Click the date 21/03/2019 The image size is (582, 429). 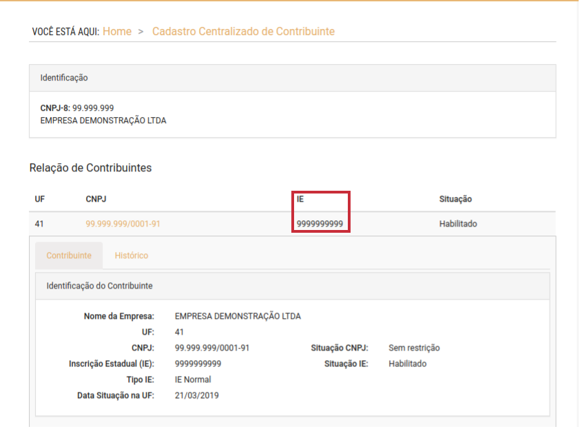click(196, 395)
